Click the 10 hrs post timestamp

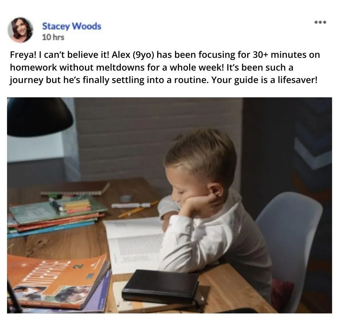pyautogui.click(x=53, y=37)
